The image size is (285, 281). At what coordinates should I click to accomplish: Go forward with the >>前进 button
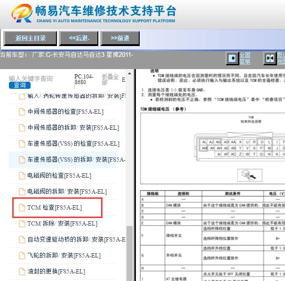tap(120, 38)
